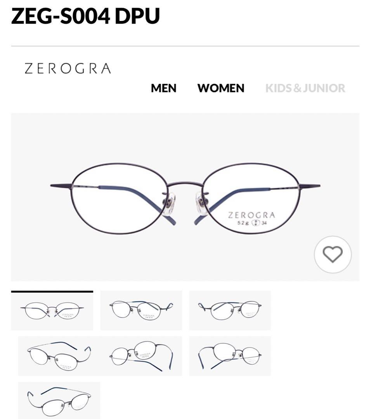Open the ZEROGRA brand logo
This screenshot has width=371, height=419.
(x=68, y=68)
